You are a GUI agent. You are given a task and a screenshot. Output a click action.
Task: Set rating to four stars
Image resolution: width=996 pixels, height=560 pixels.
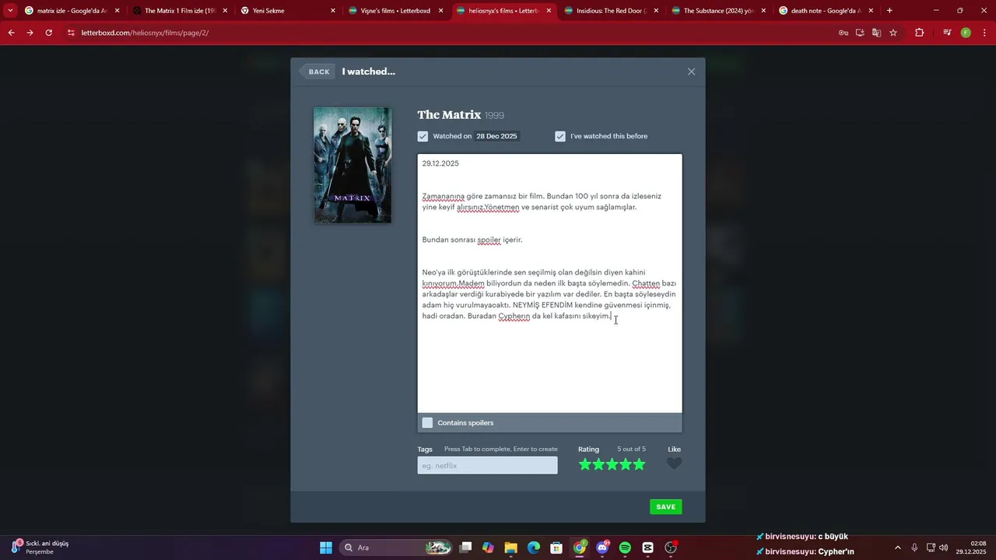pyautogui.click(x=626, y=464)
